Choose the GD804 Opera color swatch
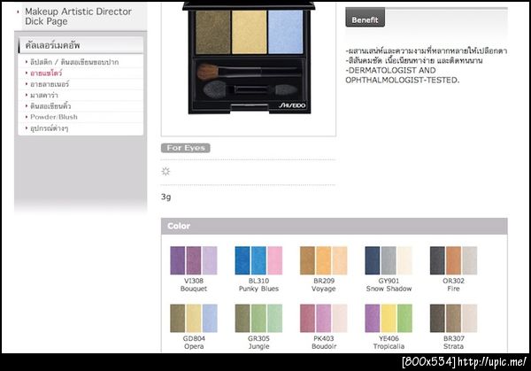Screen dimensions: 531x371 click(x=193, y=318)
